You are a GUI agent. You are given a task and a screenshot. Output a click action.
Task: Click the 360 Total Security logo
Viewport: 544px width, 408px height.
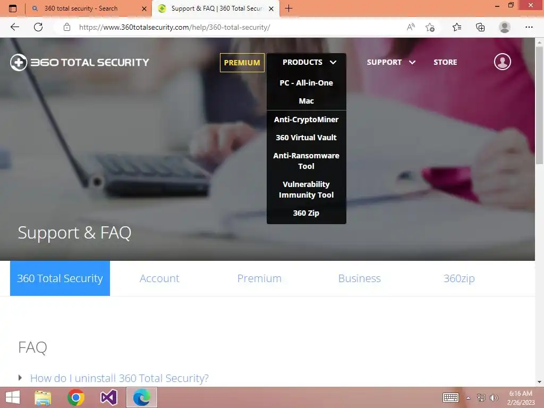(x=80, y=63)
